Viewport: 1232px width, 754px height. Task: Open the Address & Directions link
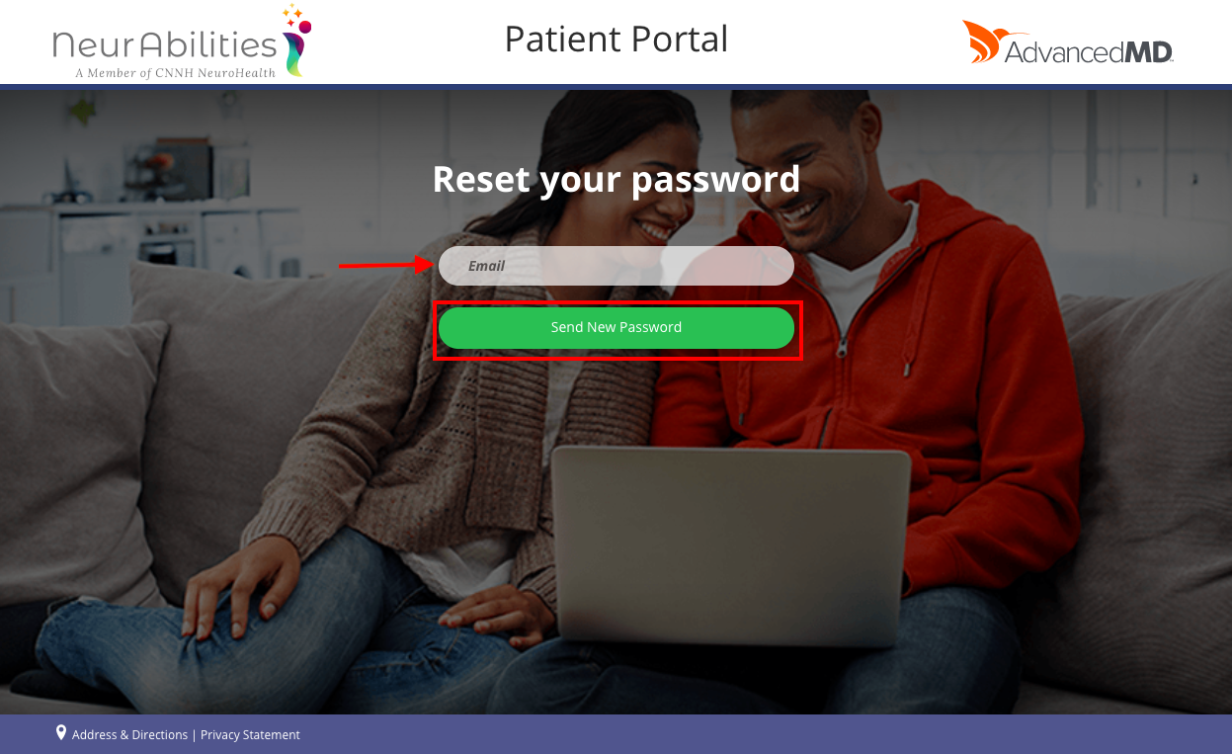pos(129,735)
